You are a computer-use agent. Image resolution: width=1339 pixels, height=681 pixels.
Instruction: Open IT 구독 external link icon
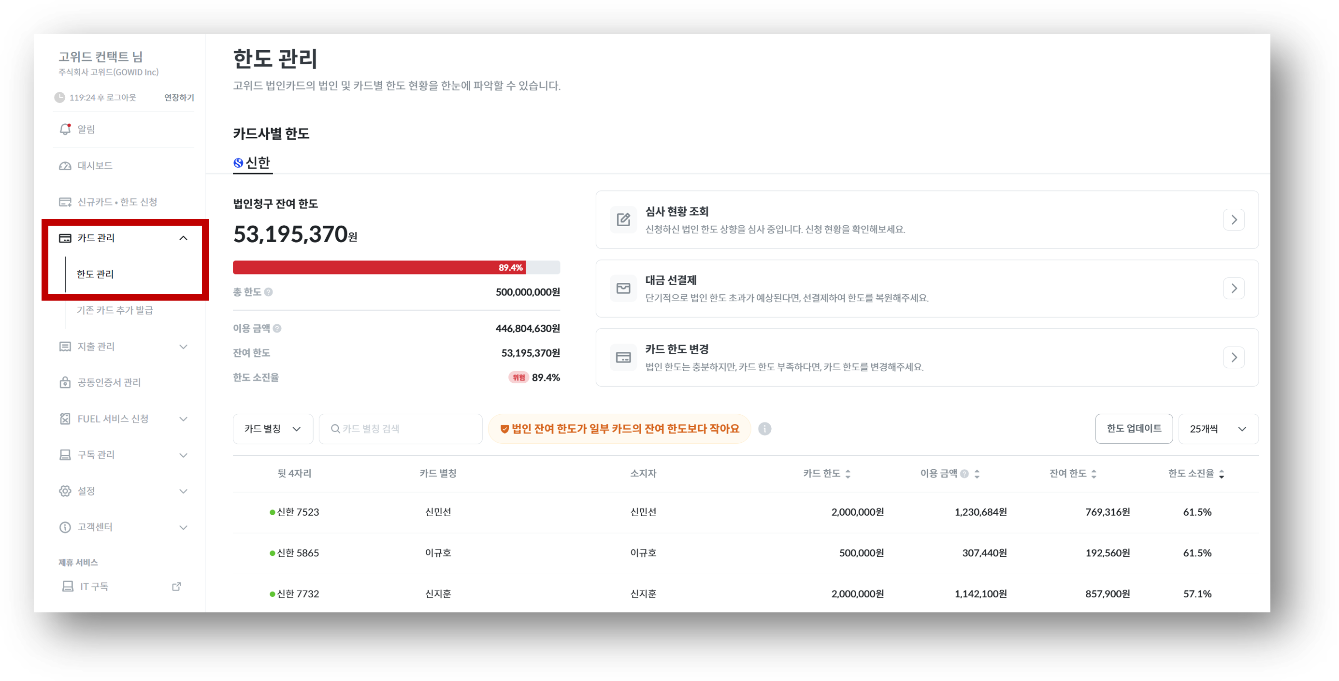click(176, 586)
